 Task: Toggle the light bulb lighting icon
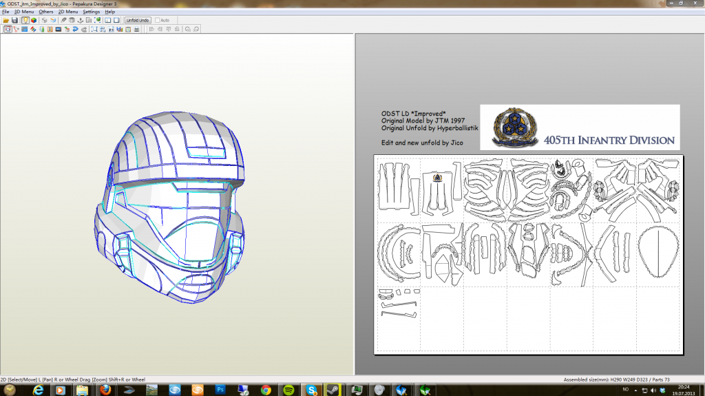point(25,20)
